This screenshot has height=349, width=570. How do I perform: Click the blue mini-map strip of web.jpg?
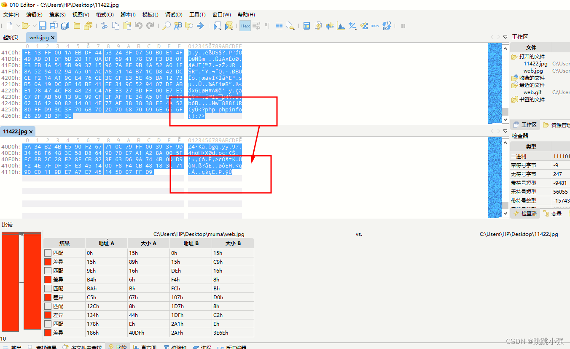tap(495, 83)
